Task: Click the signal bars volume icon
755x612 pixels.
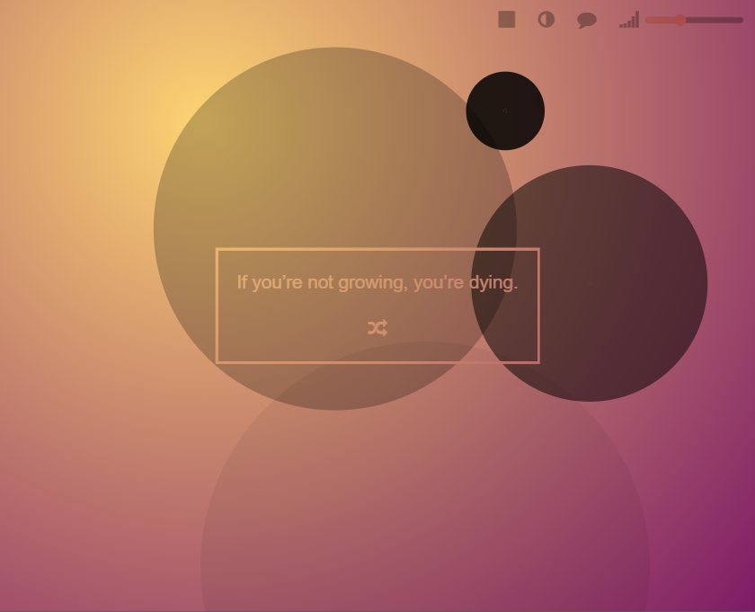Action: click(629, 20)
